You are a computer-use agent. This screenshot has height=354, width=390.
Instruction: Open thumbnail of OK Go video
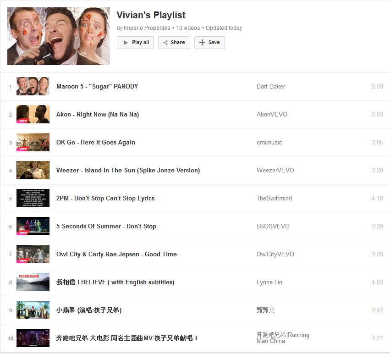click(x=33, y=142)
